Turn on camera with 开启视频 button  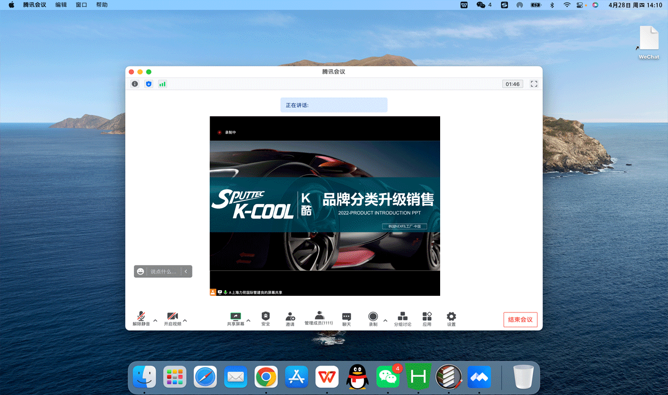click(x=172, y=319)
